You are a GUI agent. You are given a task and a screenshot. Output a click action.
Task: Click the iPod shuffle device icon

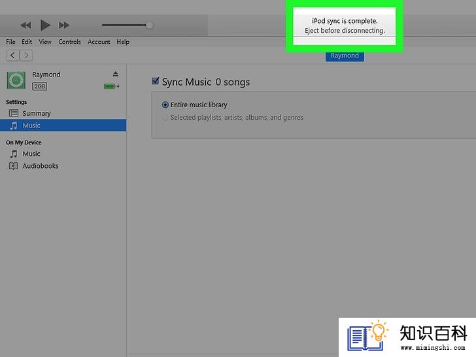pyautogui.click(x=16, y=80)
